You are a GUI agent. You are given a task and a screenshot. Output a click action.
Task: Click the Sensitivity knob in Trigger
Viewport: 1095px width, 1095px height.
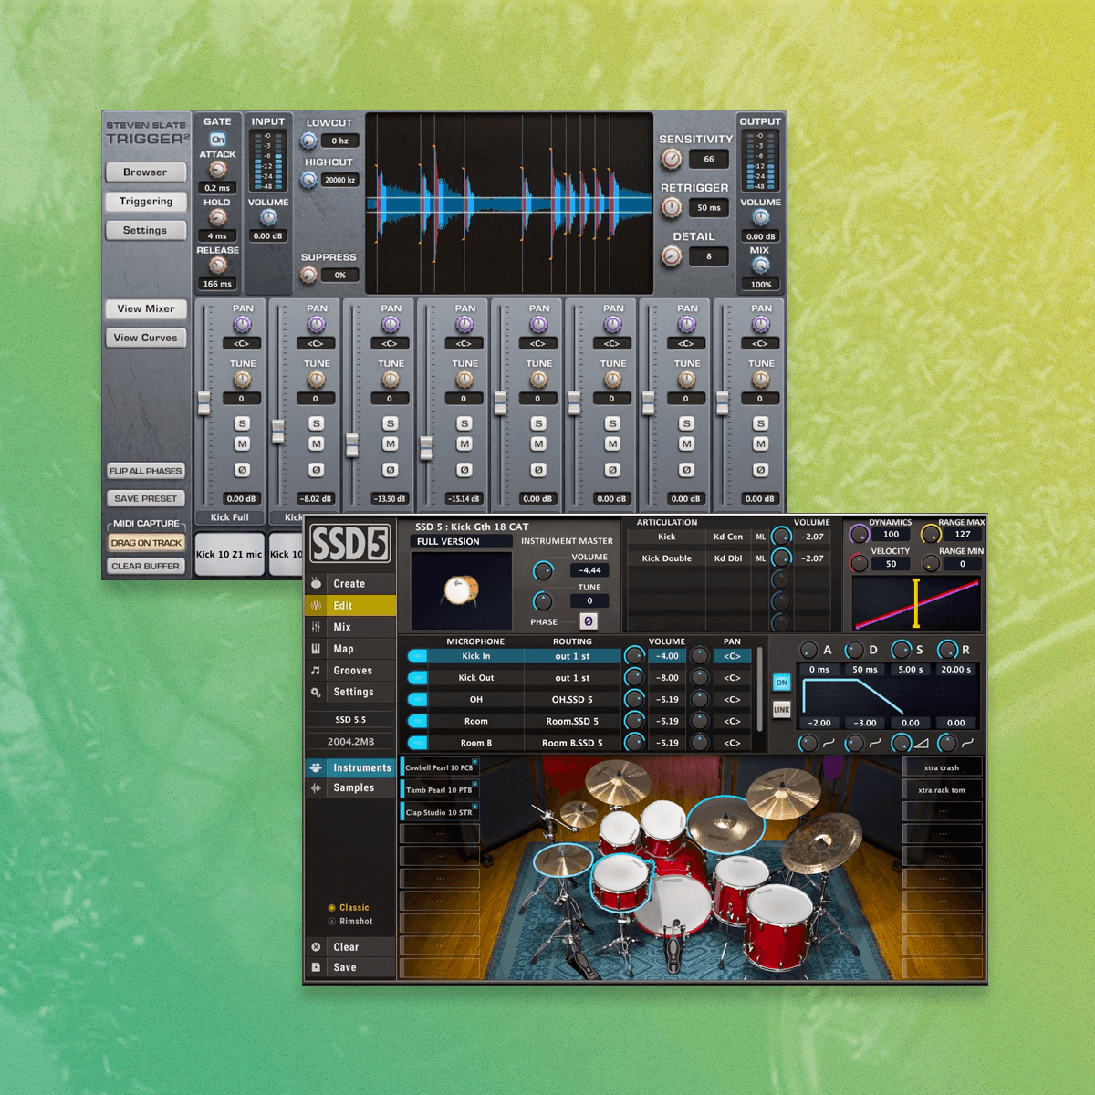(672, 160)
